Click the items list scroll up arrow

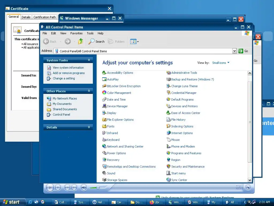[250, 73]
